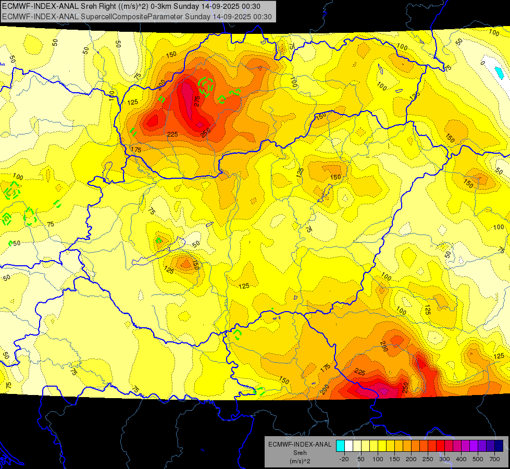The height and width of the screenshot is (469, 510).
Task: Click the SupercellCompositeParameter title line
Action: coord(137,17)
